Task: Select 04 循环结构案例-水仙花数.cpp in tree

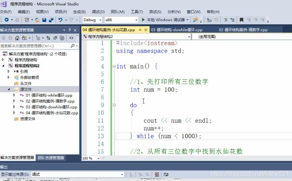Action: (x=52, y=113)
